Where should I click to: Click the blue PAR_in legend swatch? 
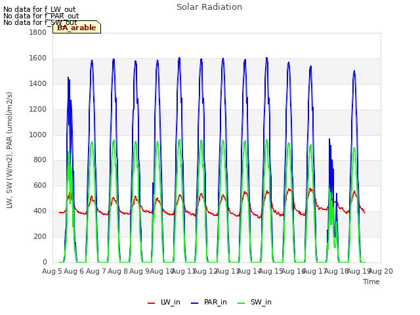[x=195, y=303]
